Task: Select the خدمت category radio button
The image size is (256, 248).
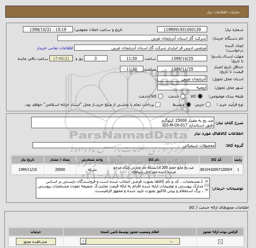Action: 183,96
